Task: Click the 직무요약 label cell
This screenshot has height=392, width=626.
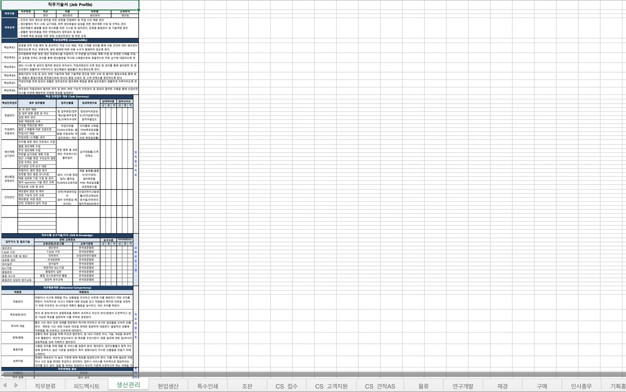Action: click(x=9, y=28)
